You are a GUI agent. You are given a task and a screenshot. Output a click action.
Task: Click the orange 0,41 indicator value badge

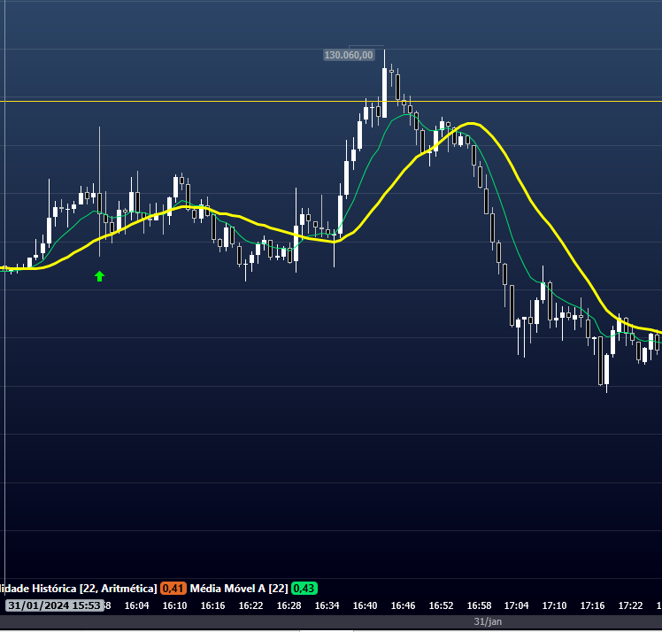click(x=173, y=588)
